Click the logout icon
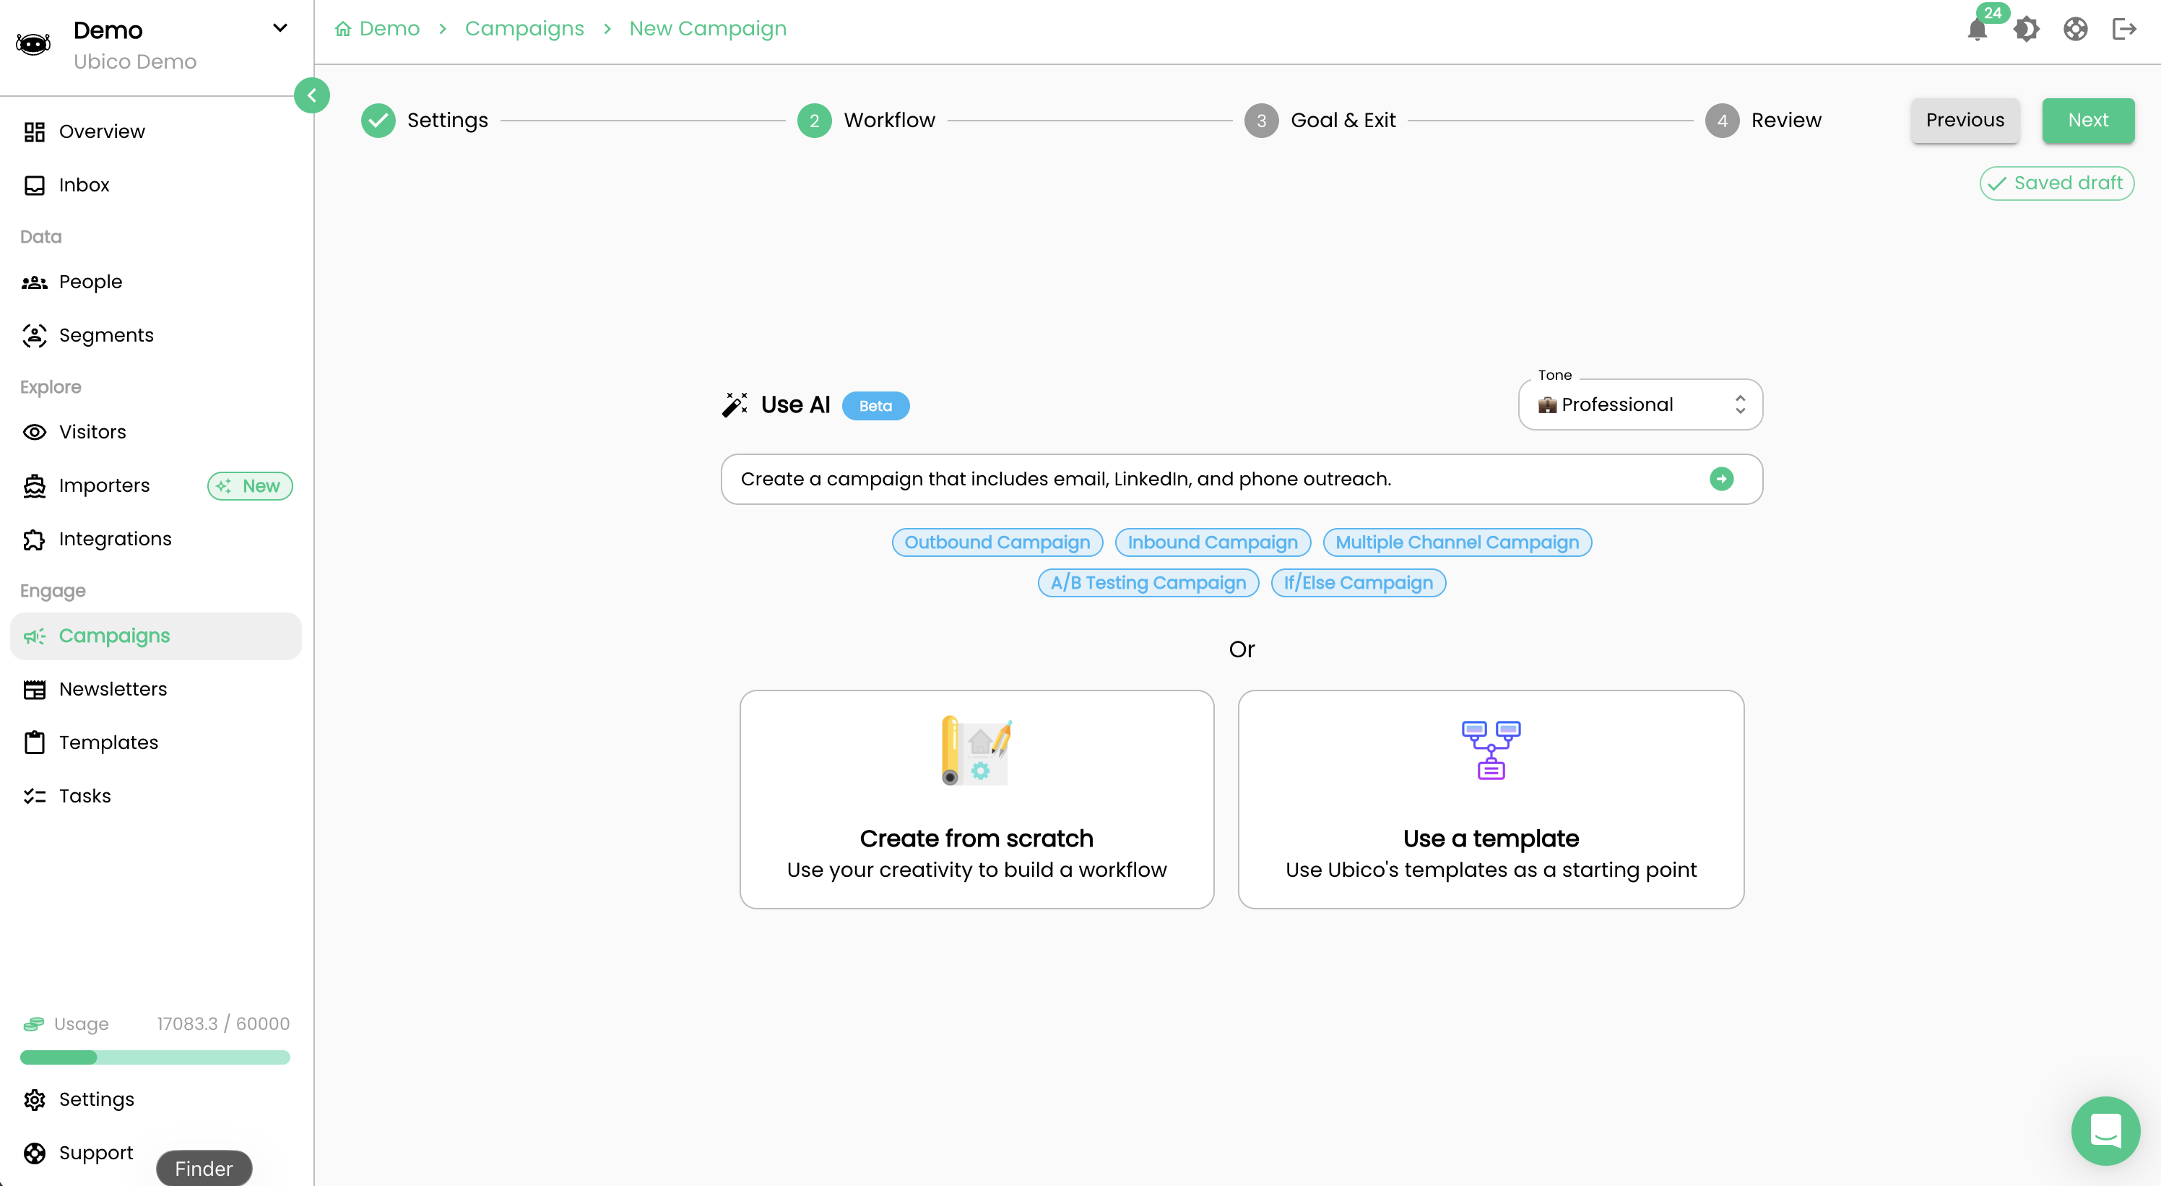2161x1186 pixels. (2123, 30)
